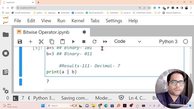Collapse the output area via blue bar
The image size is (194, 109).
[21, 82]
